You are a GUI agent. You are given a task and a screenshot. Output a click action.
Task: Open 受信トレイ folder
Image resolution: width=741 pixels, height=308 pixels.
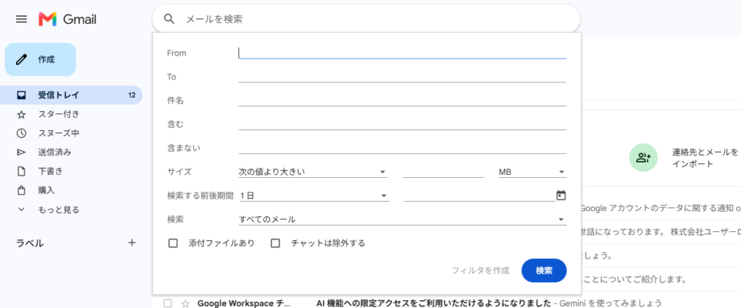pyautogui.click(x=71, y=95)
